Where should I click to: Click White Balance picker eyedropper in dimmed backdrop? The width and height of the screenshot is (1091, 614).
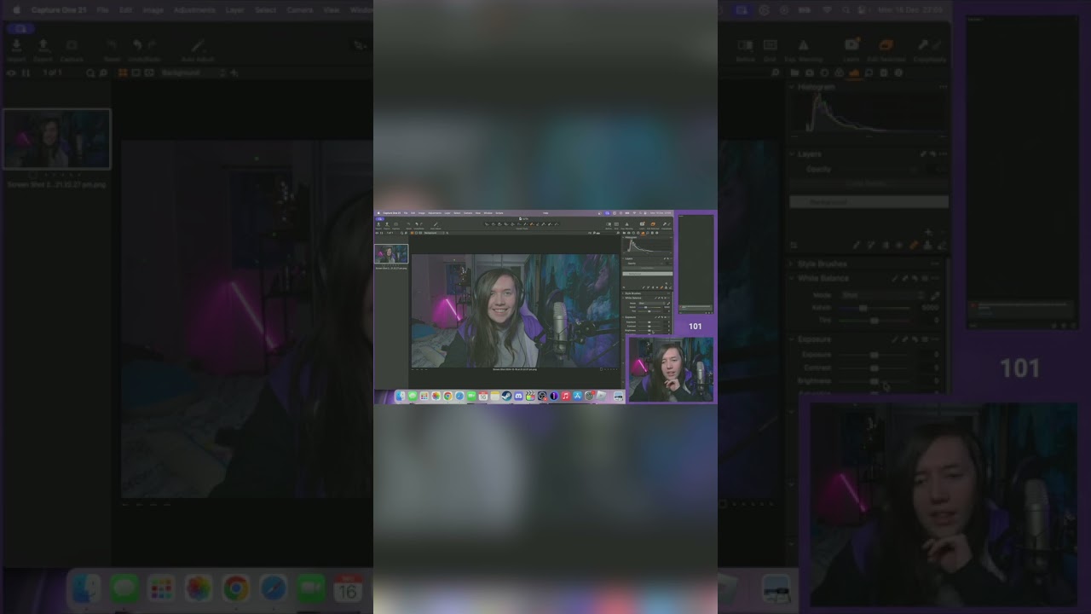936,295
